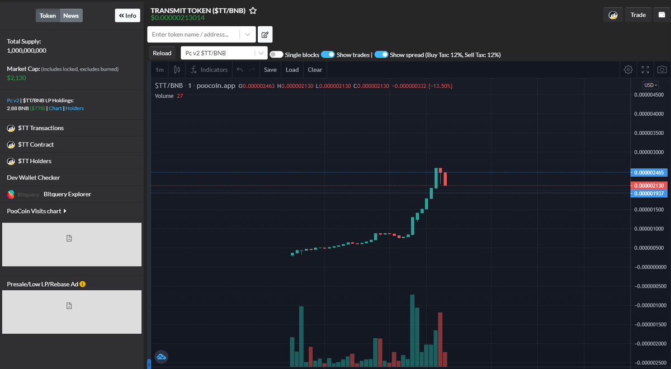Image resolution: width=671 pixels, height=369 pixels.
Task: Click the cloud icon at the chart's bottom left
Action: point(161,356)
